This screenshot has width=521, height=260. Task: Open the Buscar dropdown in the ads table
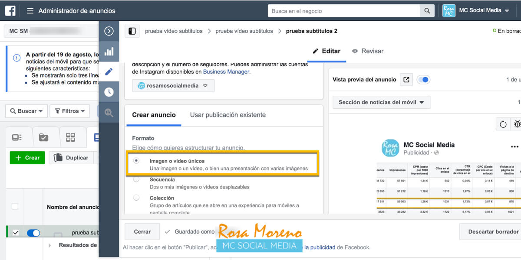[x=26, y=111]
